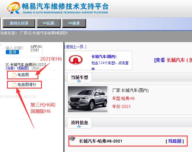Open the 长城汽车(国内) brand link
This screenshot has height=152, width=192.
point(104,57)
